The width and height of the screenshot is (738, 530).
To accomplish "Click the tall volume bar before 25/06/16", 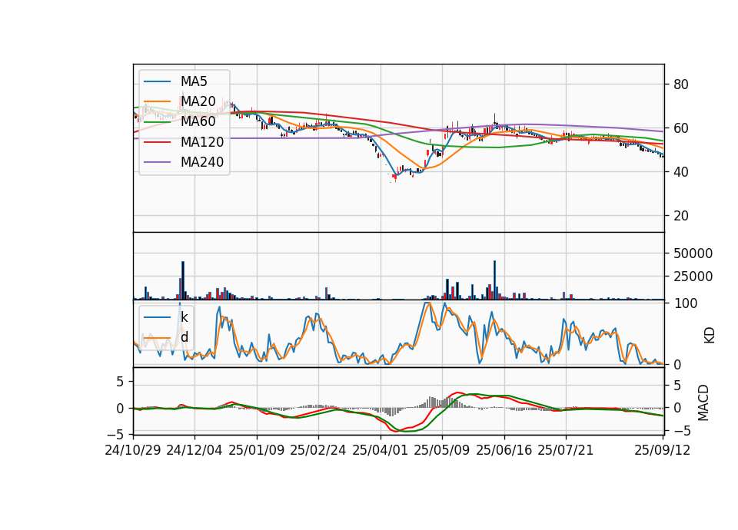I will pos(494,280).
